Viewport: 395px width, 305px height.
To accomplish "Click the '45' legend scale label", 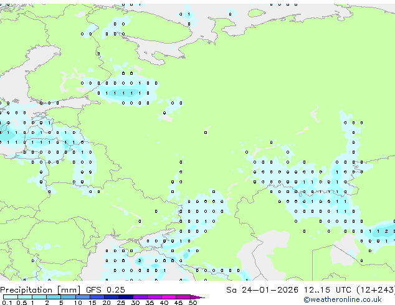I will [178, 303].
